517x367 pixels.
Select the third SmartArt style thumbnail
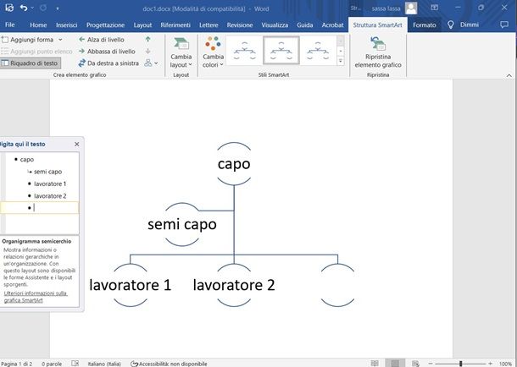click(x=318, y=51)
